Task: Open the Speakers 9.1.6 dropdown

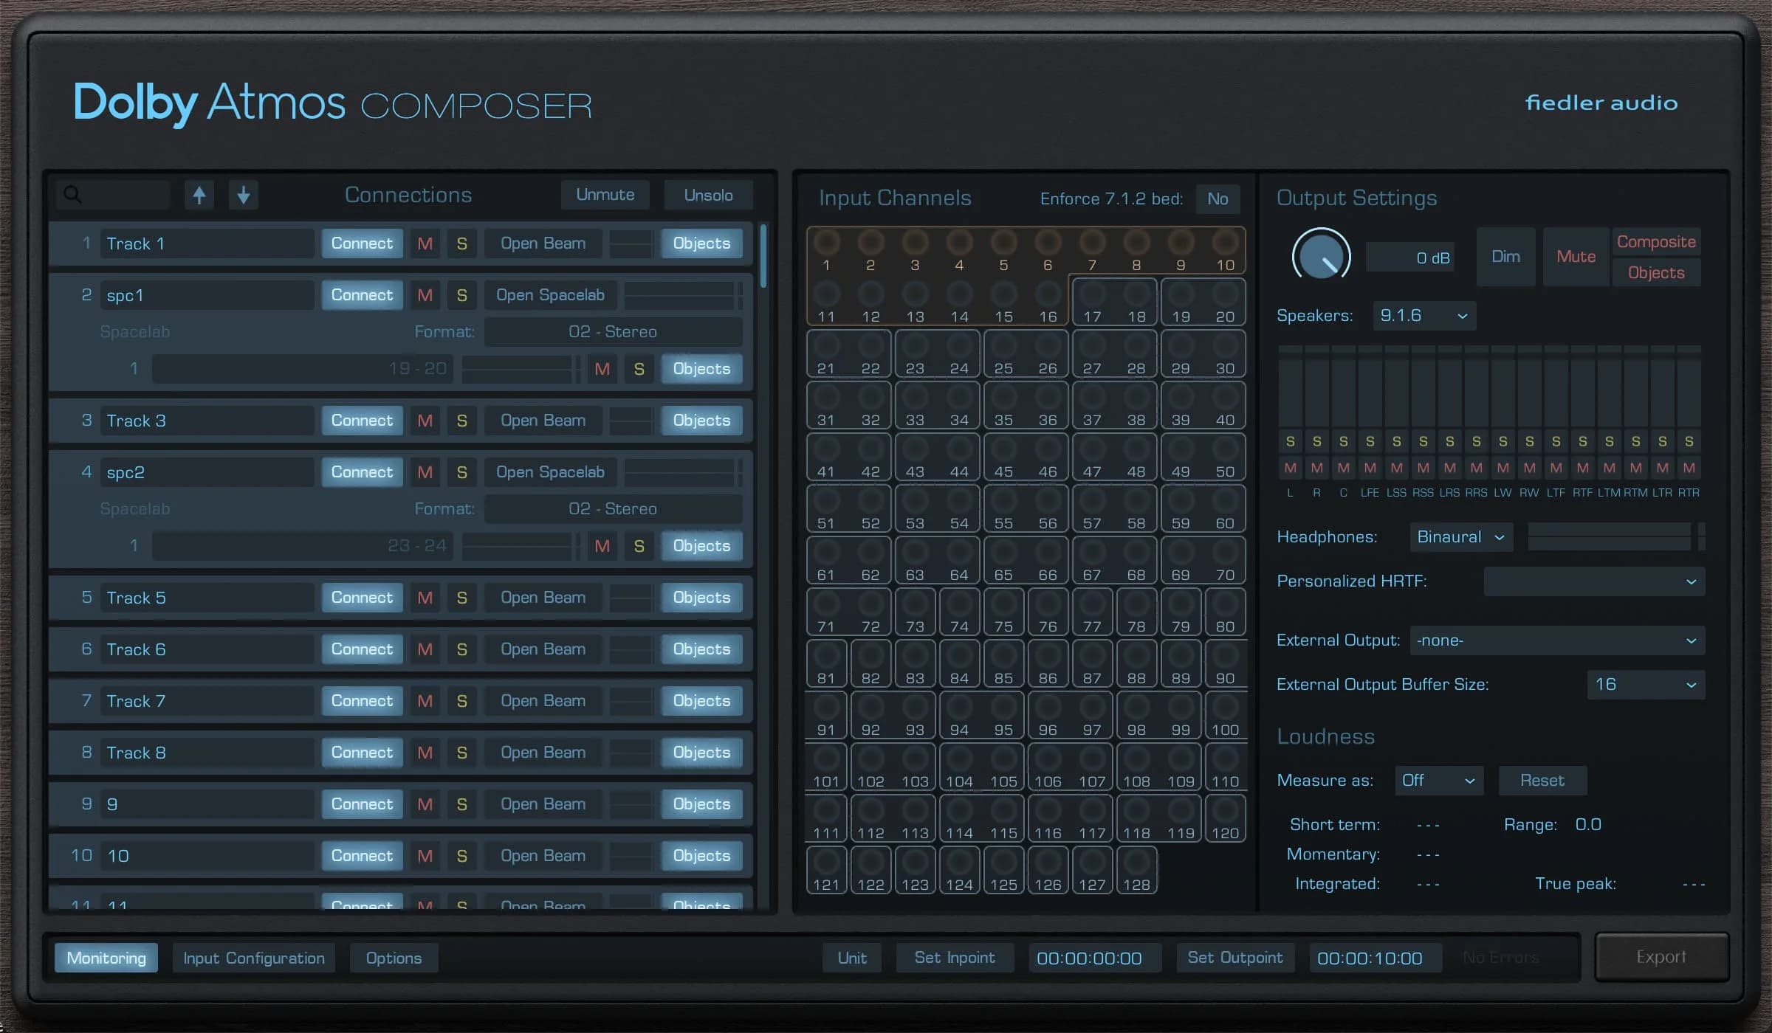Action: (x=1423, y=315)
